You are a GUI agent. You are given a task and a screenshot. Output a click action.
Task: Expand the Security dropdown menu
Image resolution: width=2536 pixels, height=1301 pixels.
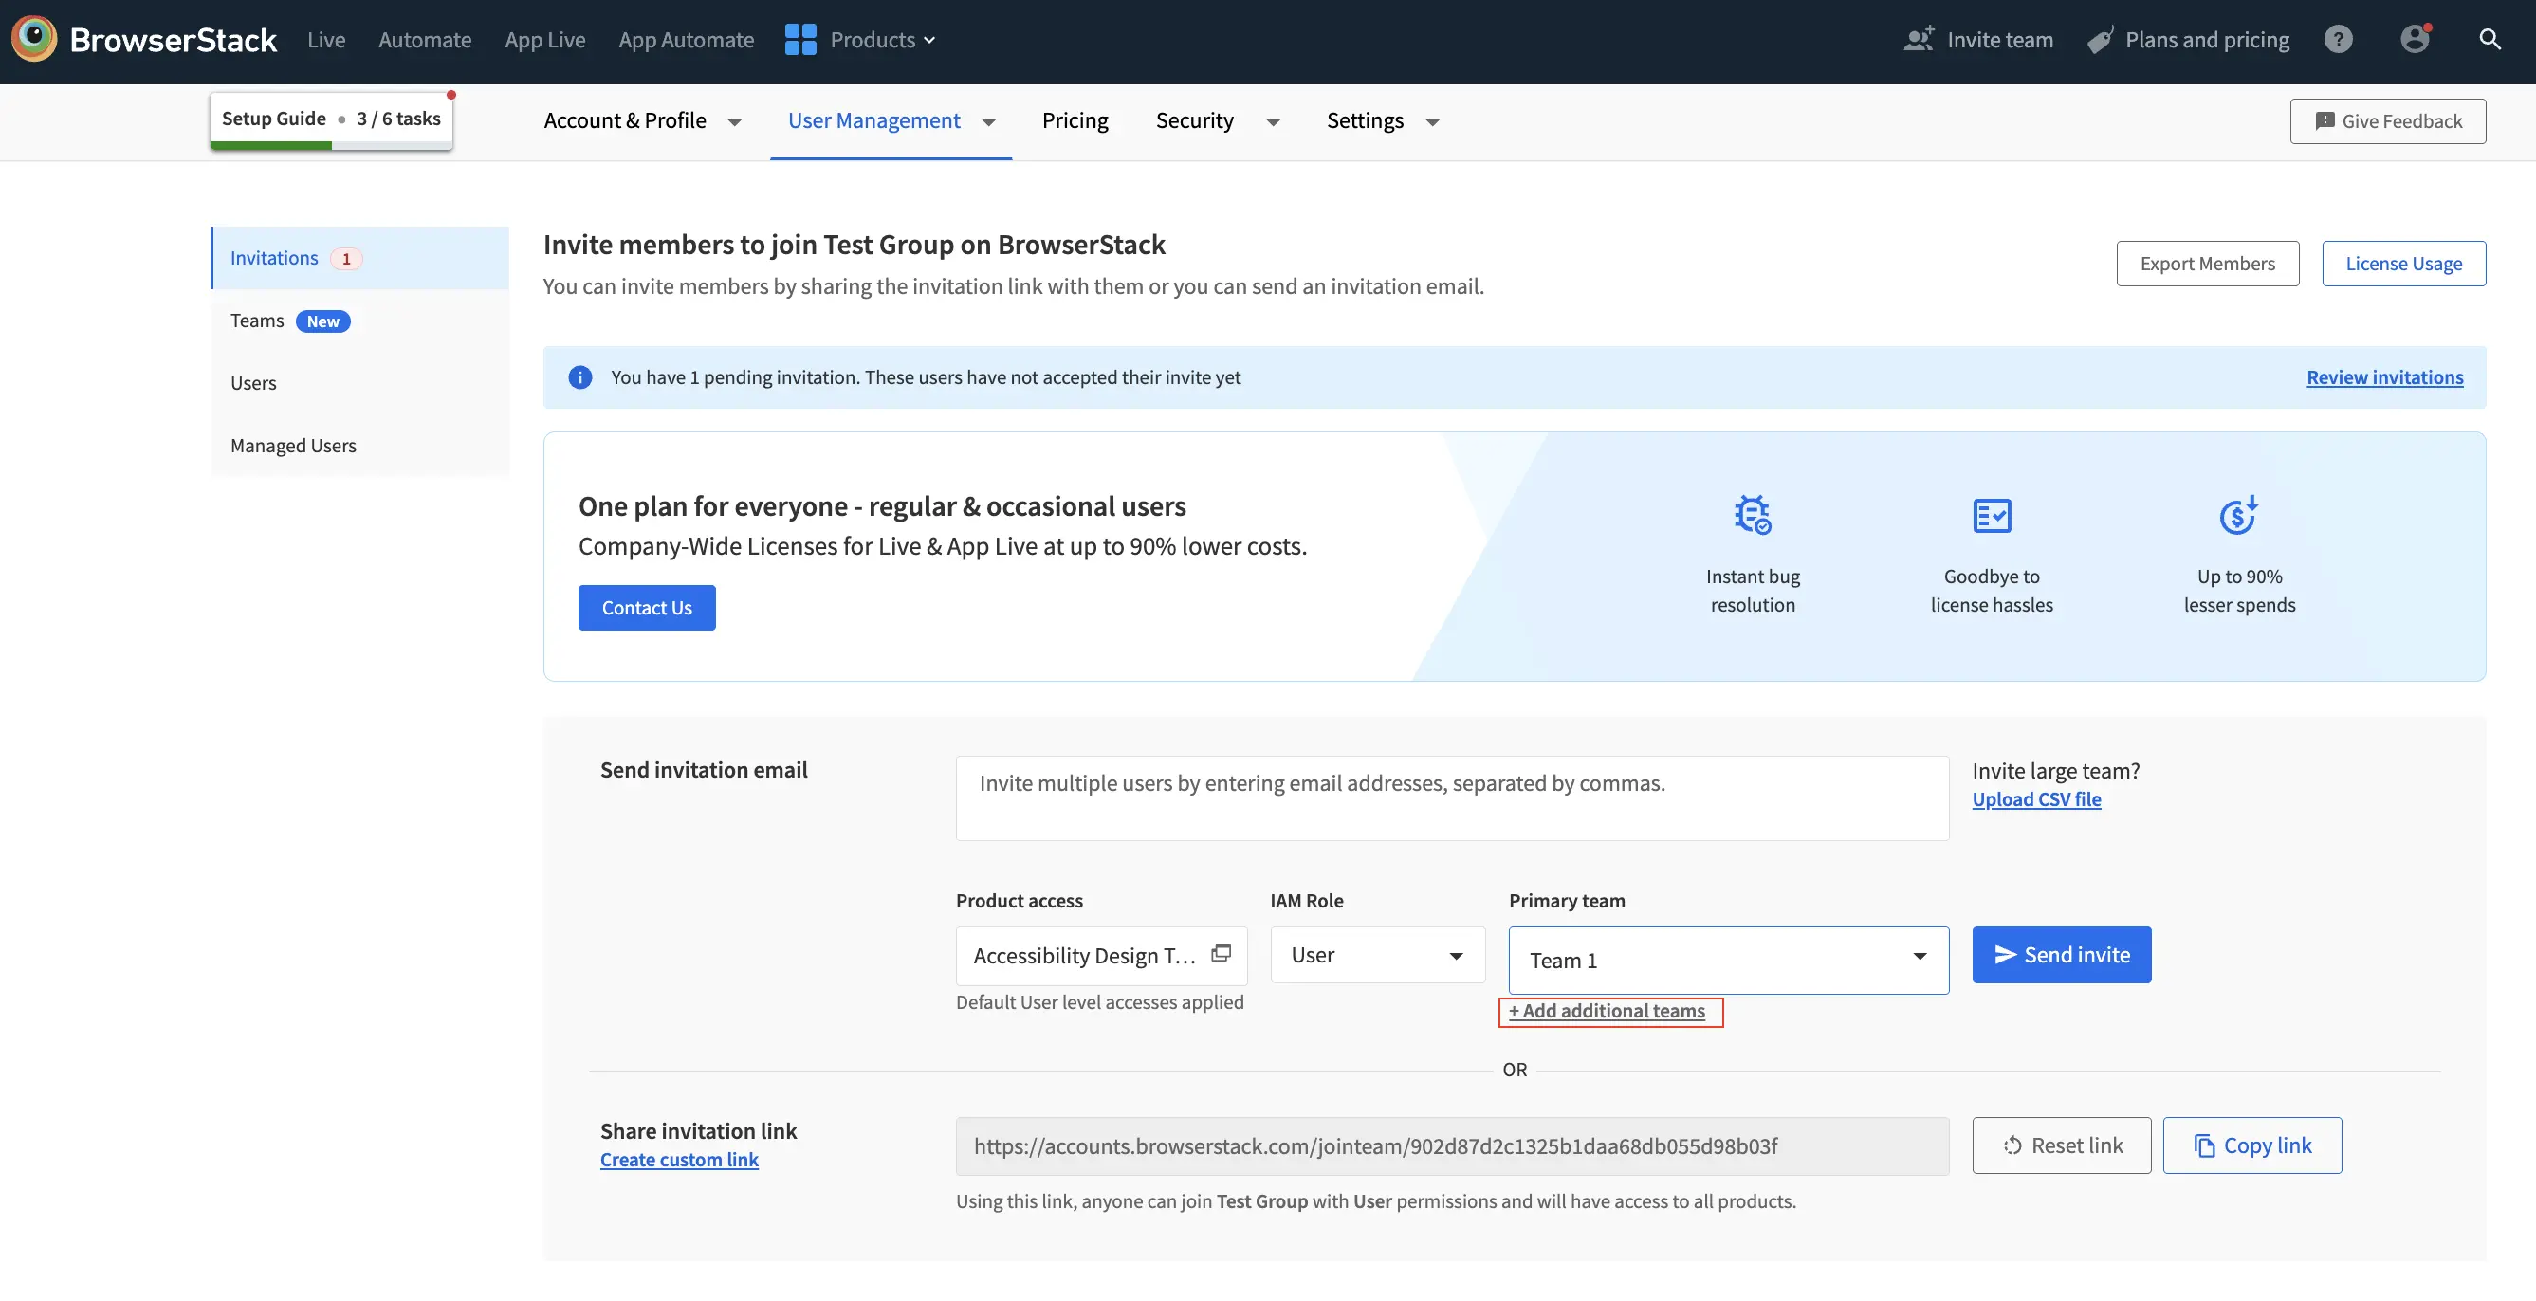[x=1217, y=121]
